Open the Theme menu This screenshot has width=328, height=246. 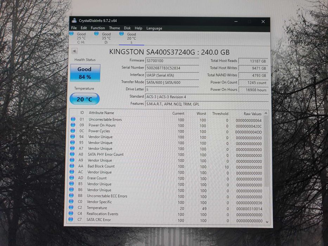pos(114,28)
